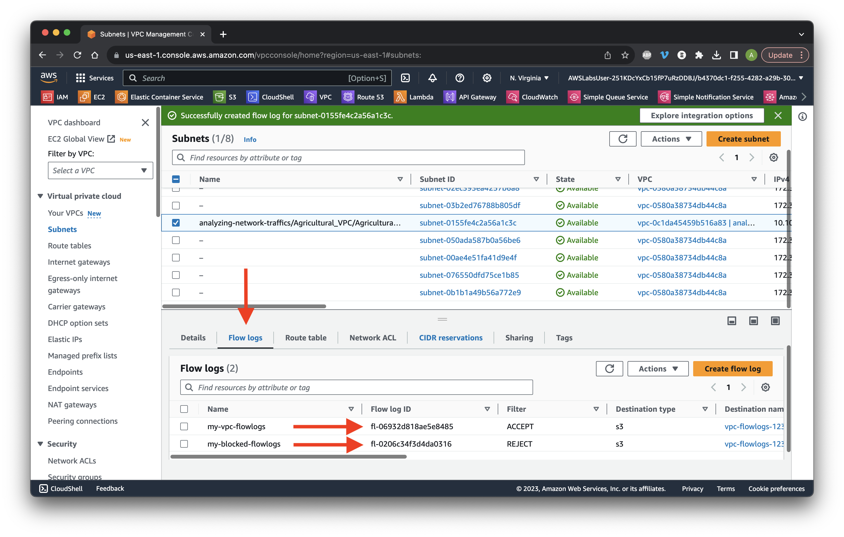Open subnet-0155fe4c2a56a1c3c link

pyautogui.click(x=468, y=222)
